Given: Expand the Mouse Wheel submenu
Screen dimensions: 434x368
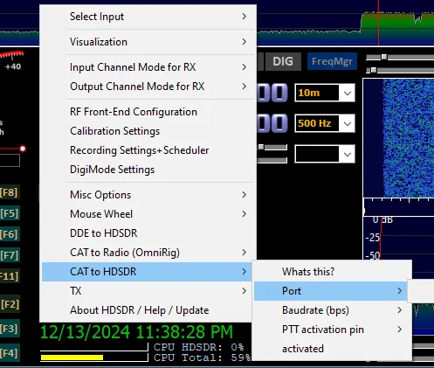Looking at the screenshot, I should click(148, 214).
